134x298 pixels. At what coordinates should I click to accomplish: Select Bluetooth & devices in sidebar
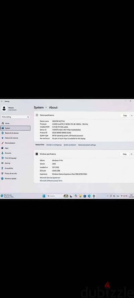(12, 133)
